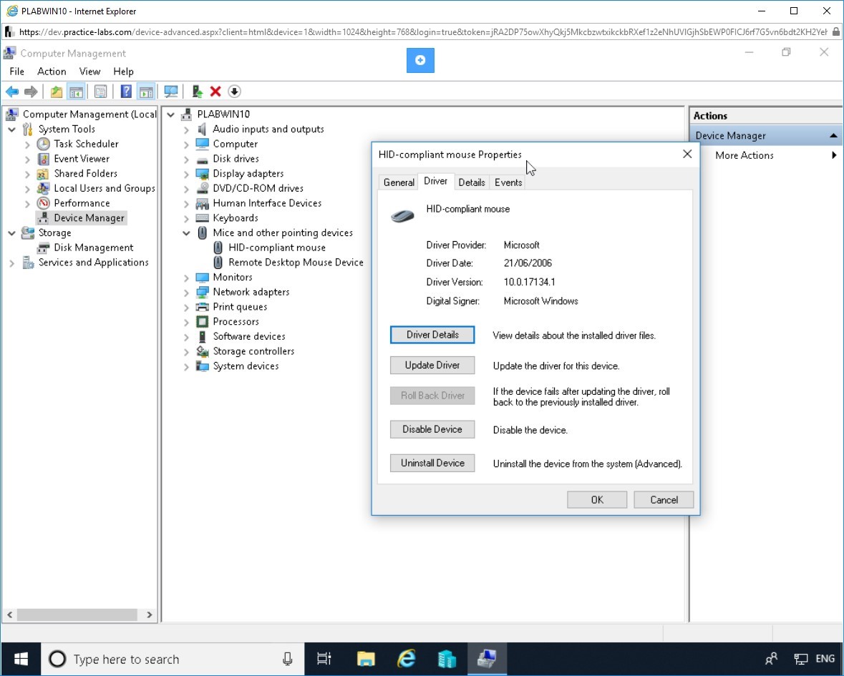Switch to the General tab
This screenshot has height=676, width=844.
point(399,182)
